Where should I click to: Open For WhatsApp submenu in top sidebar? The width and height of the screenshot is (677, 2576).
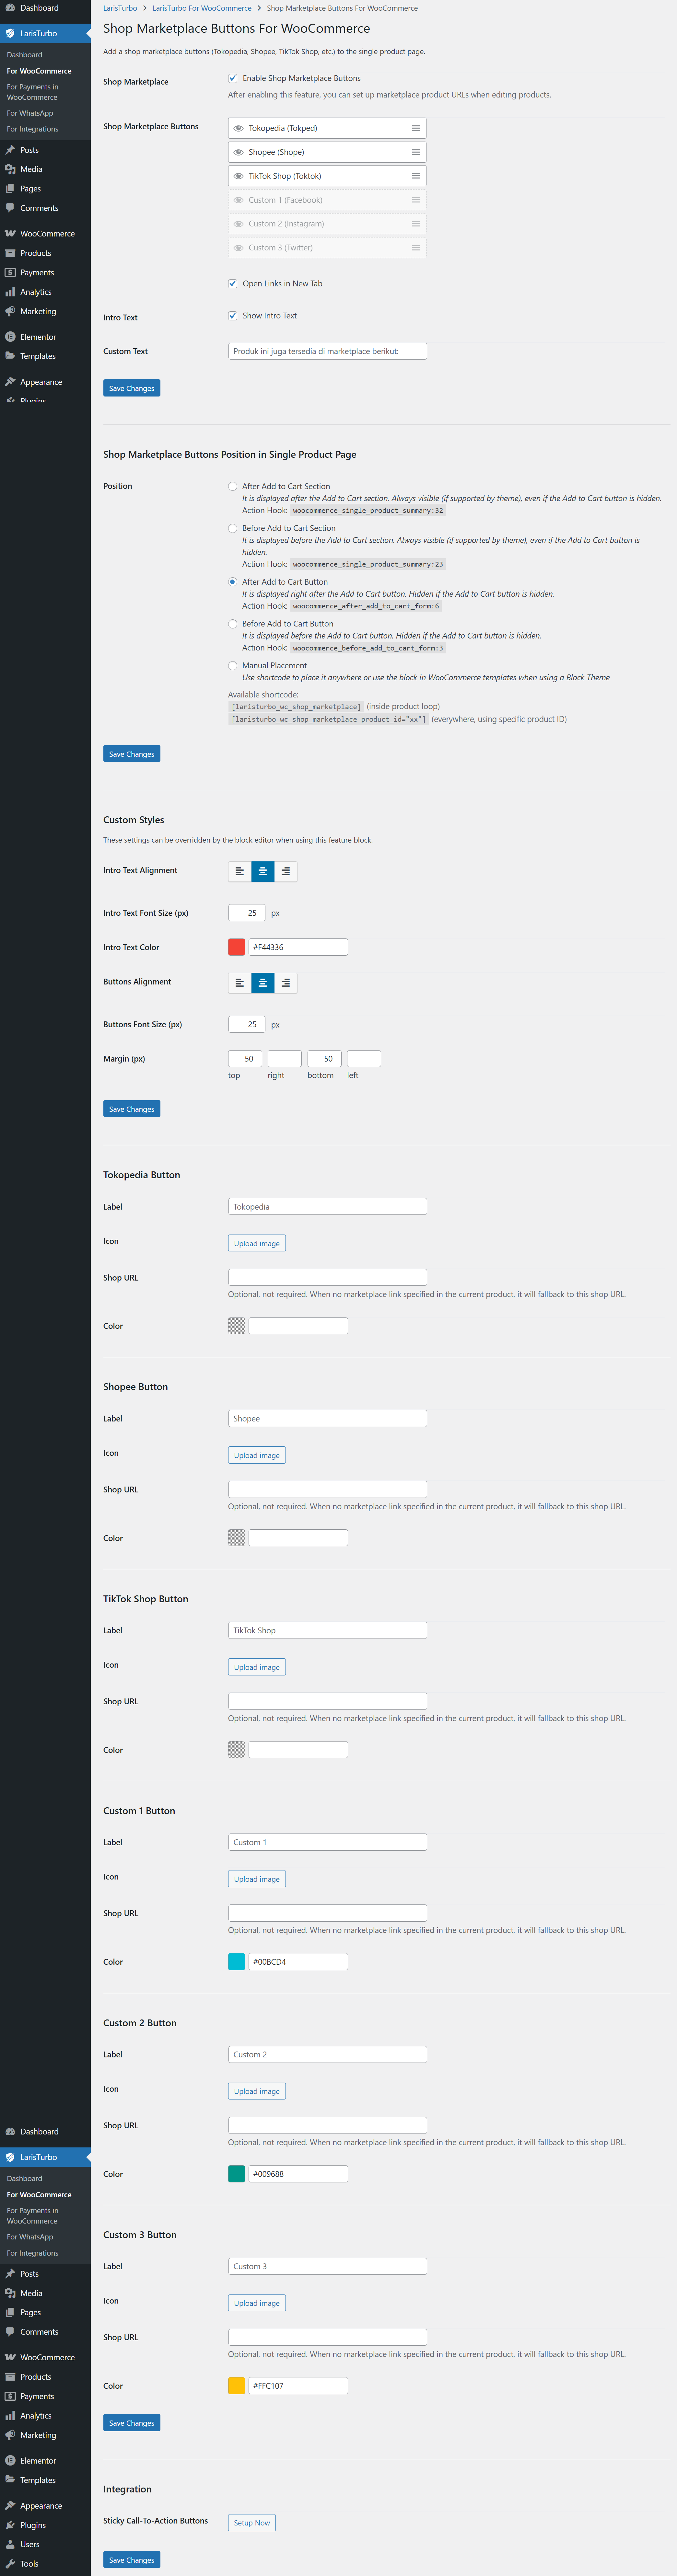(x=30, y=113)
